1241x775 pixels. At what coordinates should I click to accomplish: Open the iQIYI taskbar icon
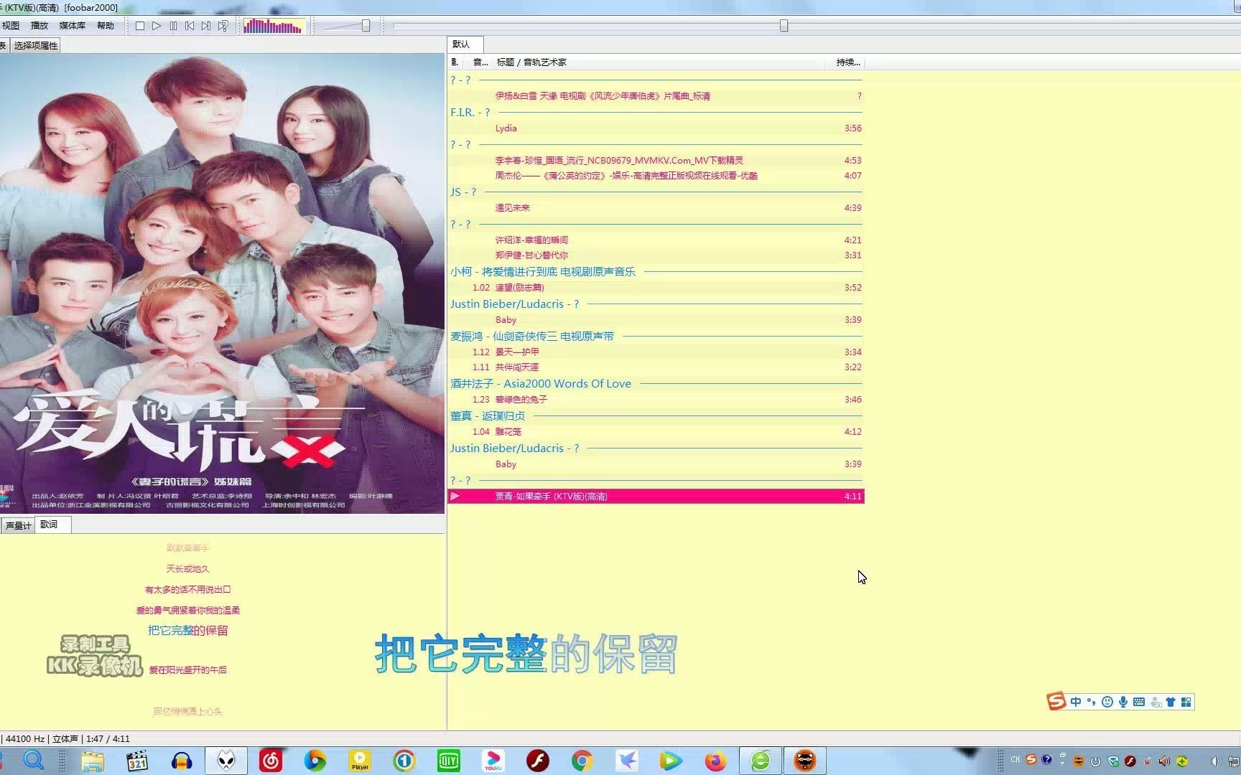pos(449,761)
